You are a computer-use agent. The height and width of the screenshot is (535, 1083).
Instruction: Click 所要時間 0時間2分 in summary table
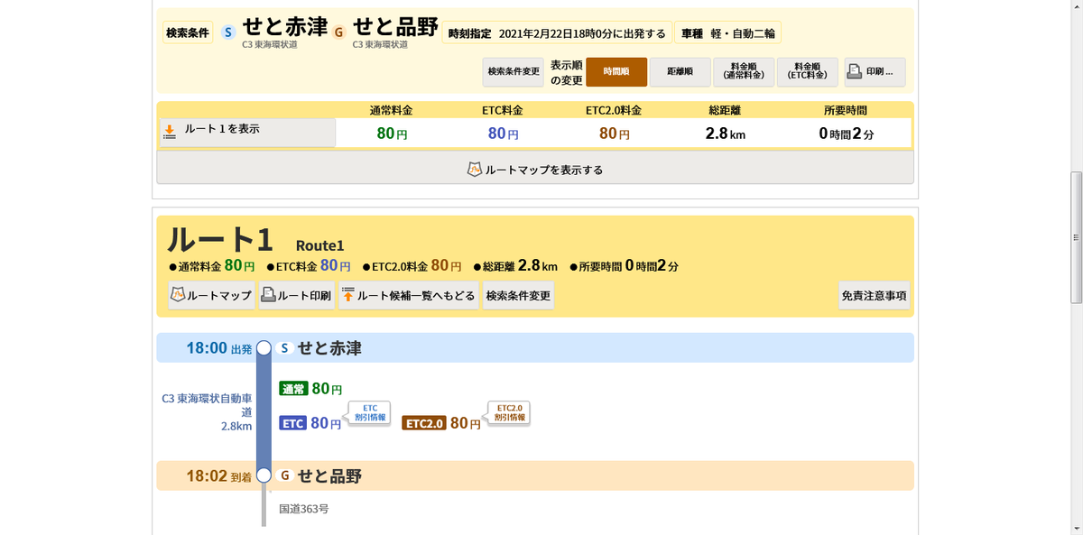tap(847, 134)
